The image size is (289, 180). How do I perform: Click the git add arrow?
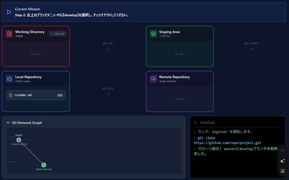pos(108,49)
